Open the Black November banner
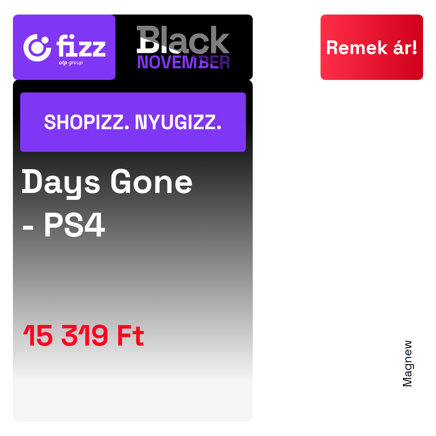 click(x=184, y=47)
